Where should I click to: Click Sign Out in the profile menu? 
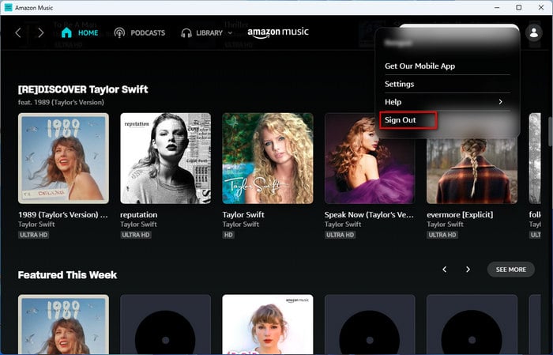click(x=401, y=120)
